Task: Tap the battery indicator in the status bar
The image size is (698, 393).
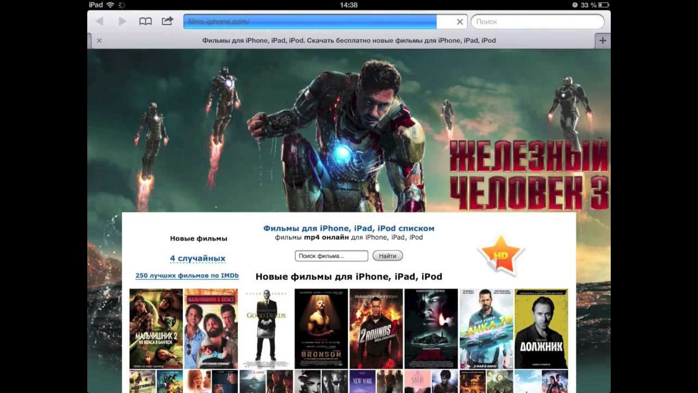Action: click(604, 4)
